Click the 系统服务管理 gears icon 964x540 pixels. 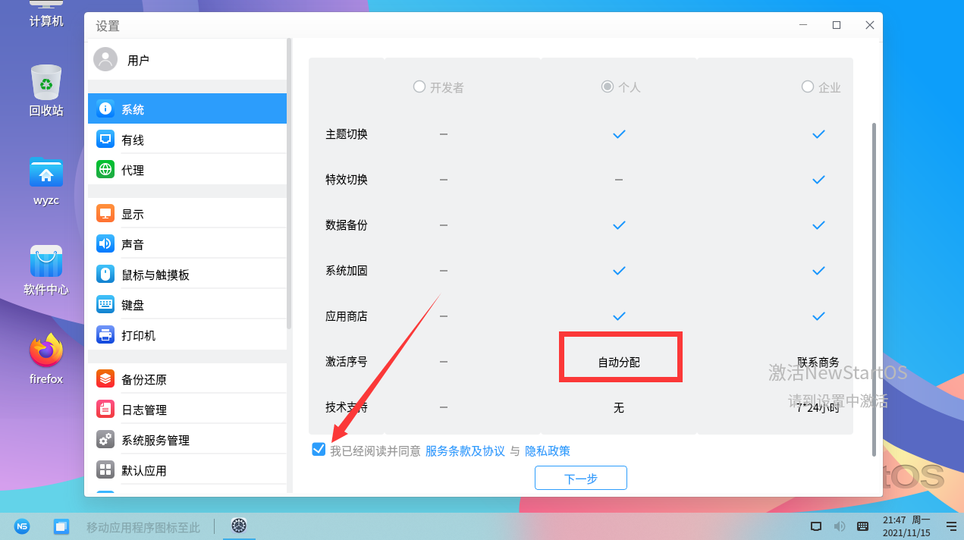coord(105,440)
